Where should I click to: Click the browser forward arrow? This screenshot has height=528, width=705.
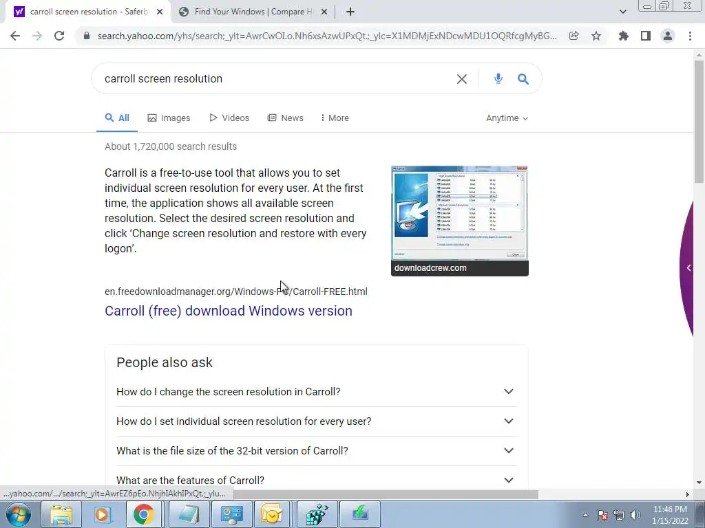(37, 36)
